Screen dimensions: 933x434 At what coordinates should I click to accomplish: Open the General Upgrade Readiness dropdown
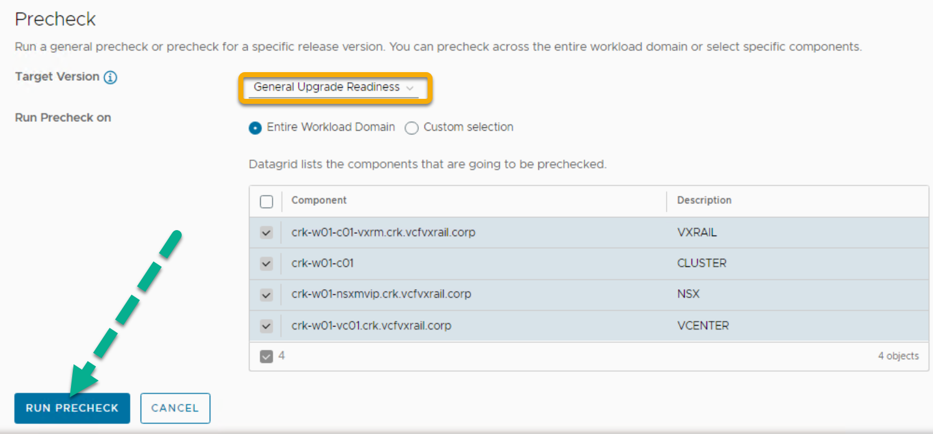point(334,88)
